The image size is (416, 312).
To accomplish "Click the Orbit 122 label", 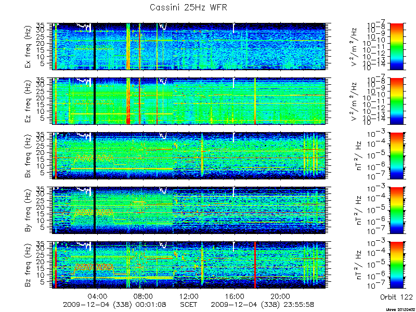I will point(396,296).
